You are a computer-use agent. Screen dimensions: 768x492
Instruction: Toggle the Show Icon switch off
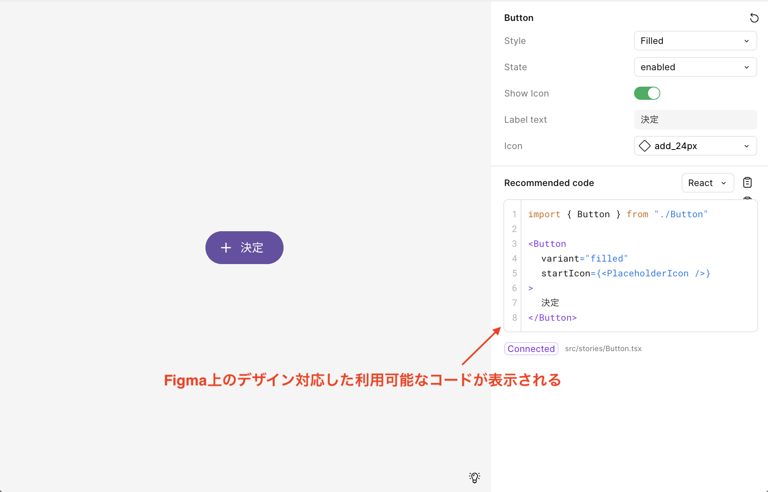647,94
